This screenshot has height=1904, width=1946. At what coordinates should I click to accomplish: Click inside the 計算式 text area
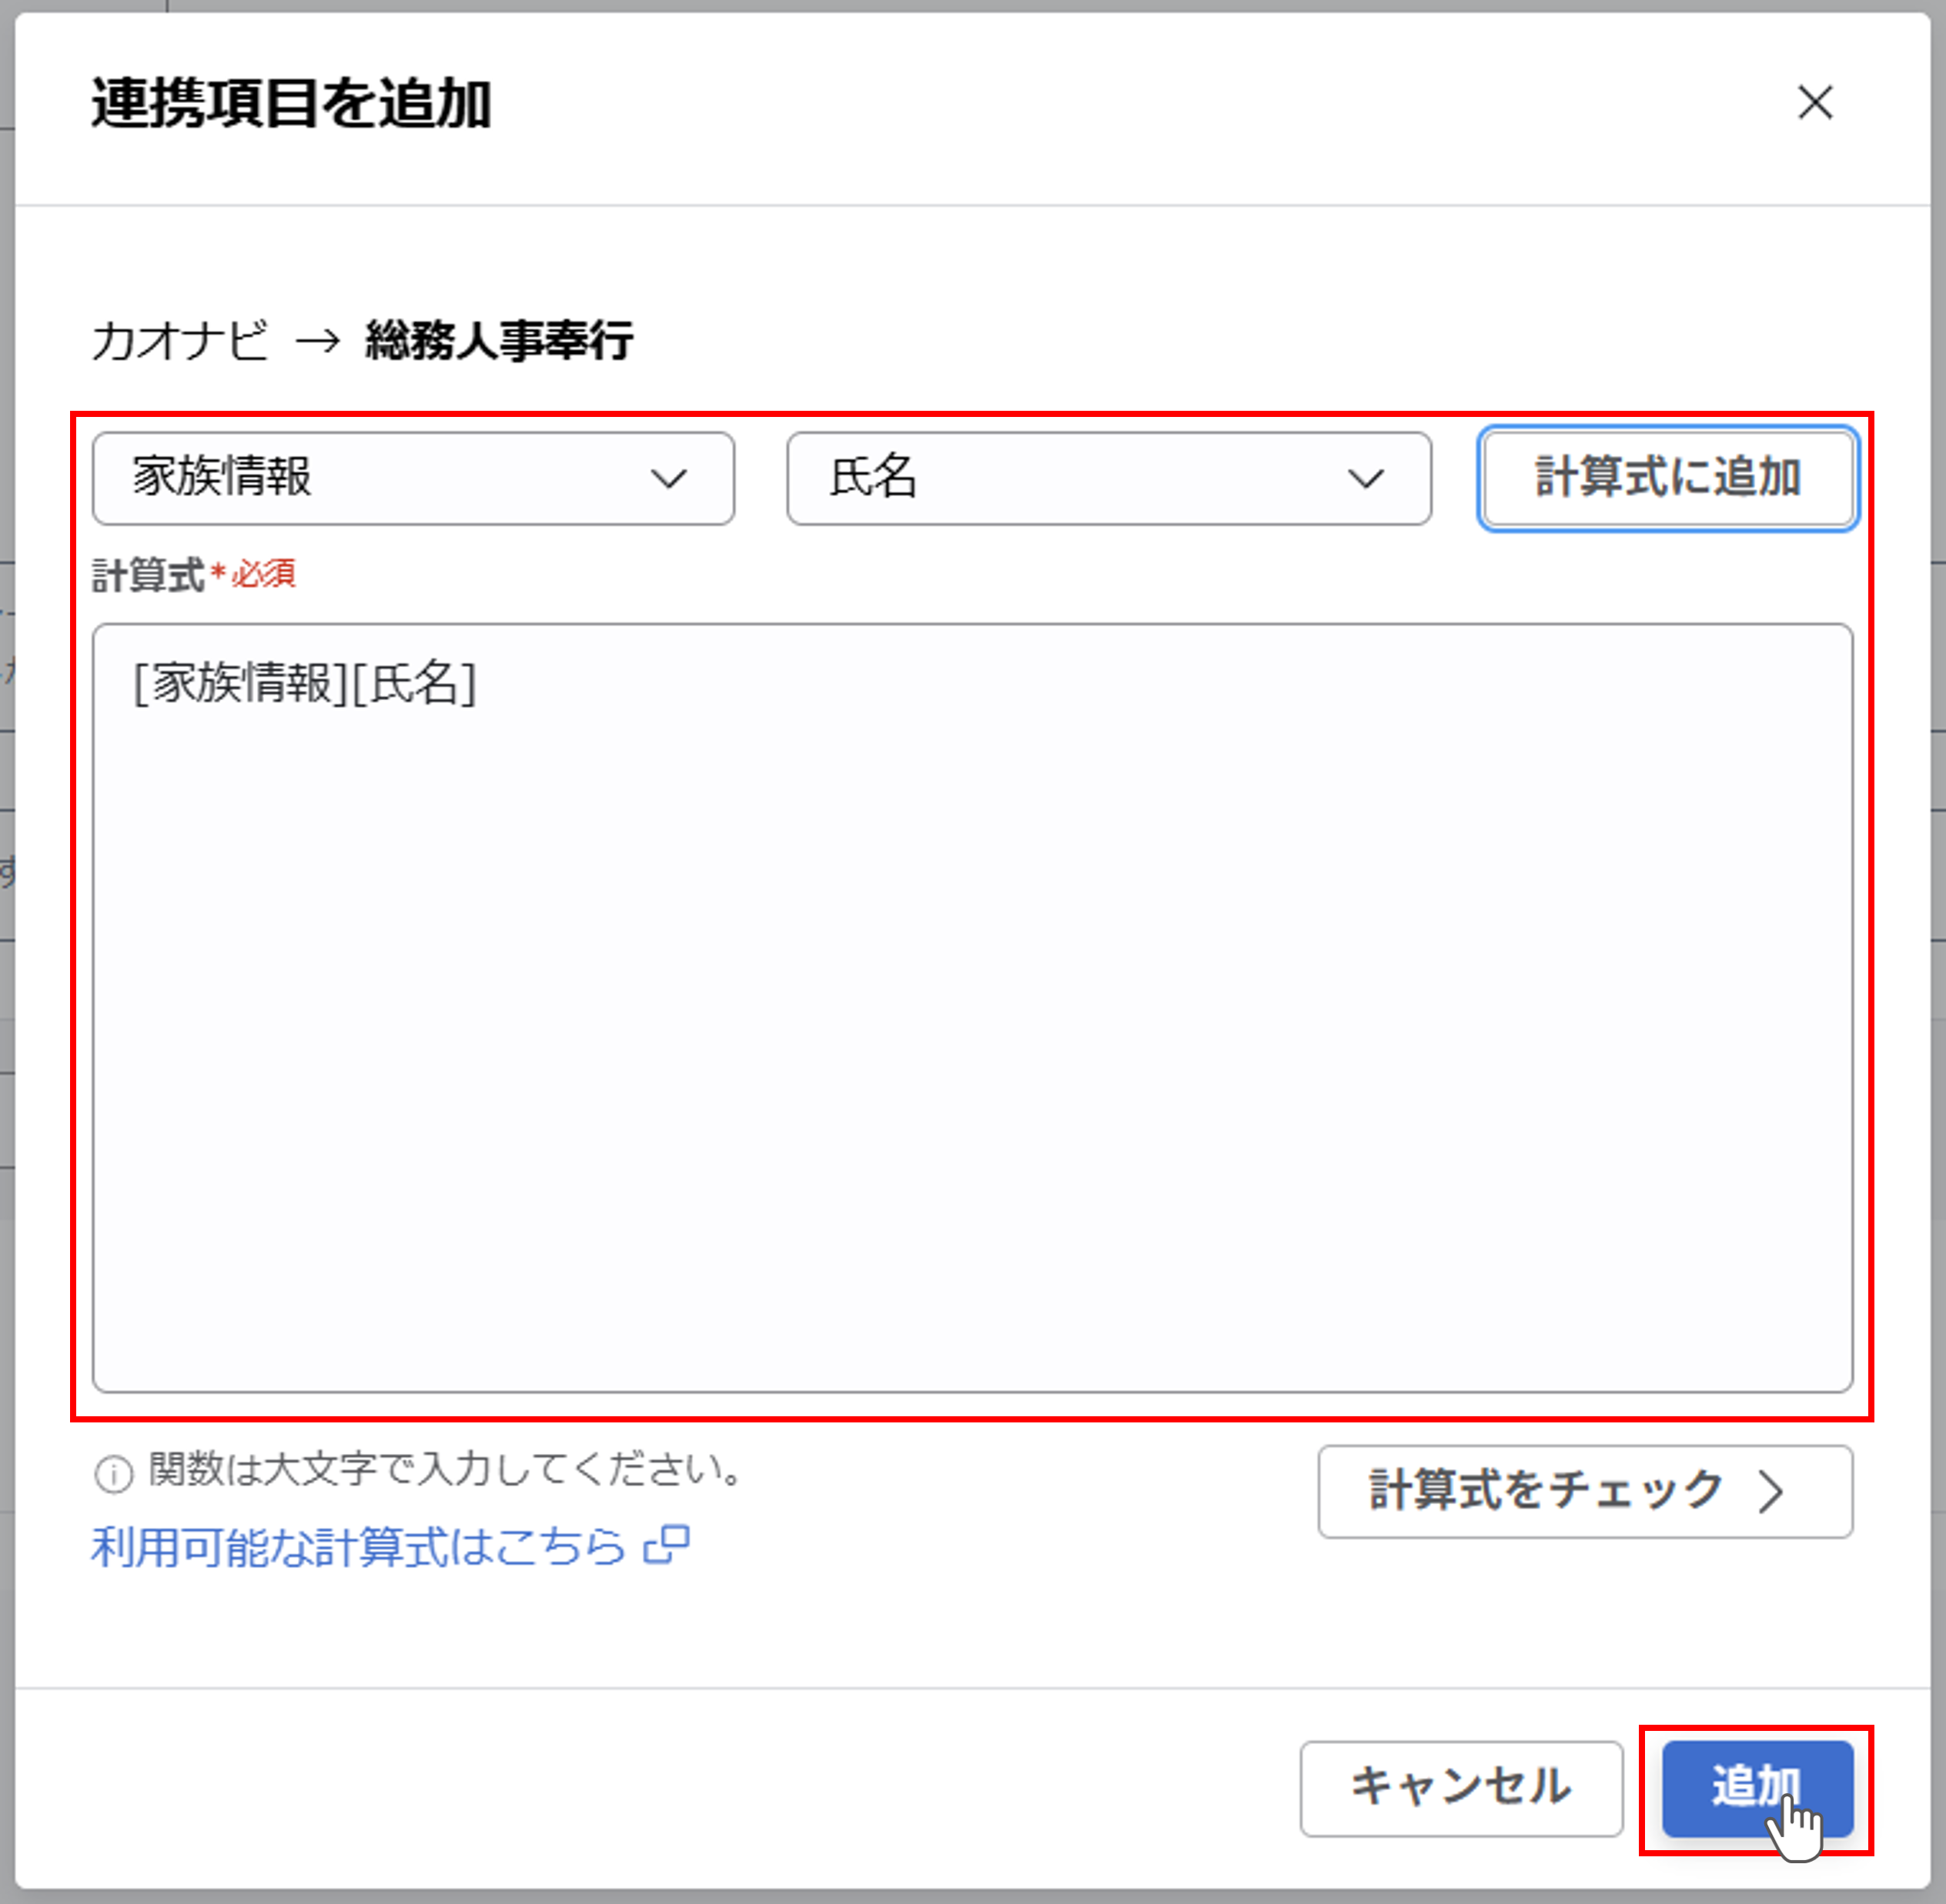(x=972, y=1007)
